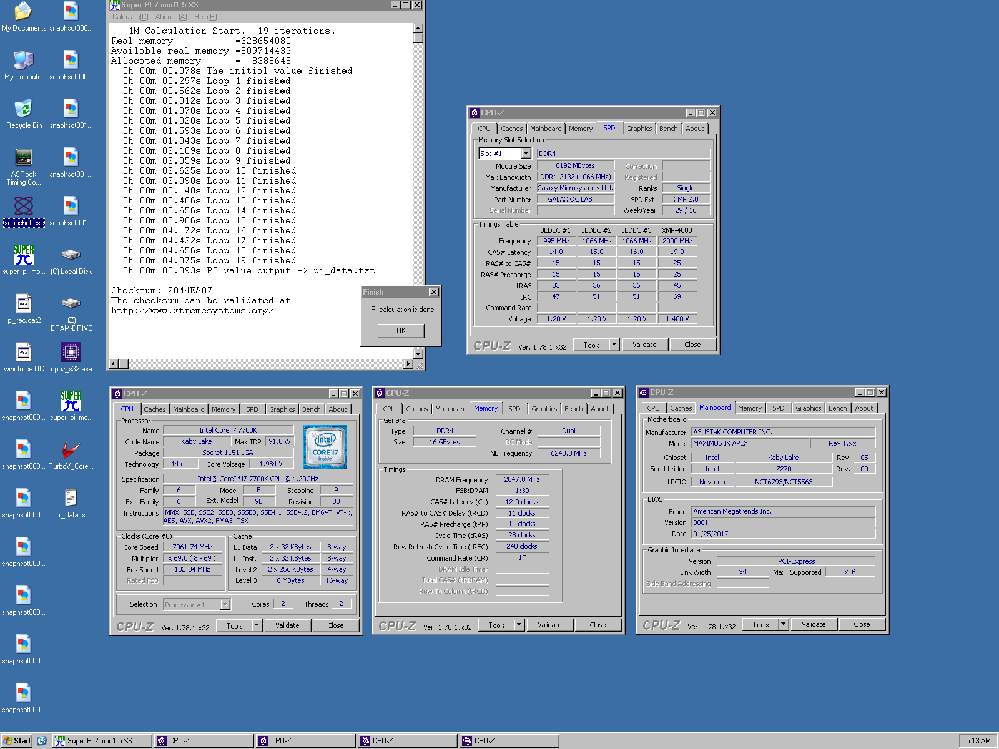The height and width of the screenshot is (749, 999).
Task: Click BIOS Date 01/25/2017 field
Action: tap(784, 534)
